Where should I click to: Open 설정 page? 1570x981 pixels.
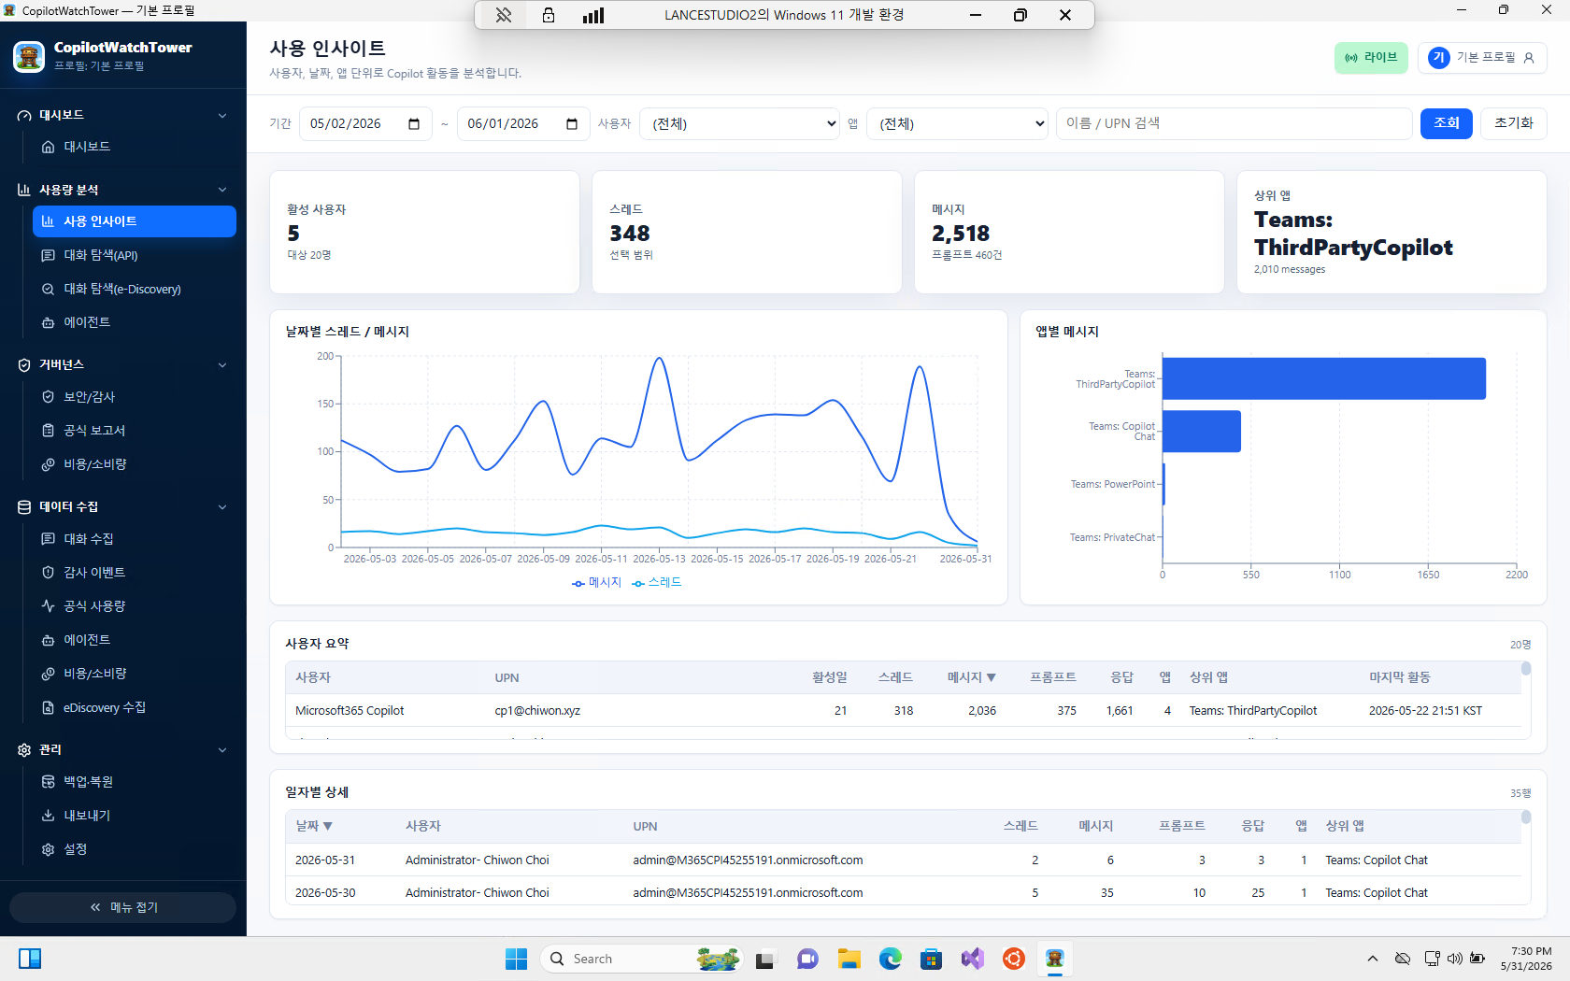(134, 849)
